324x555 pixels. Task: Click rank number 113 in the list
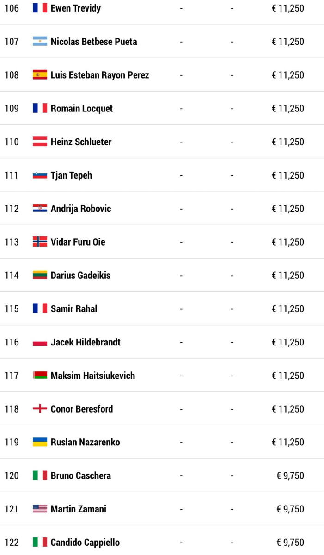pyautogui.click(x=12, y=242)
